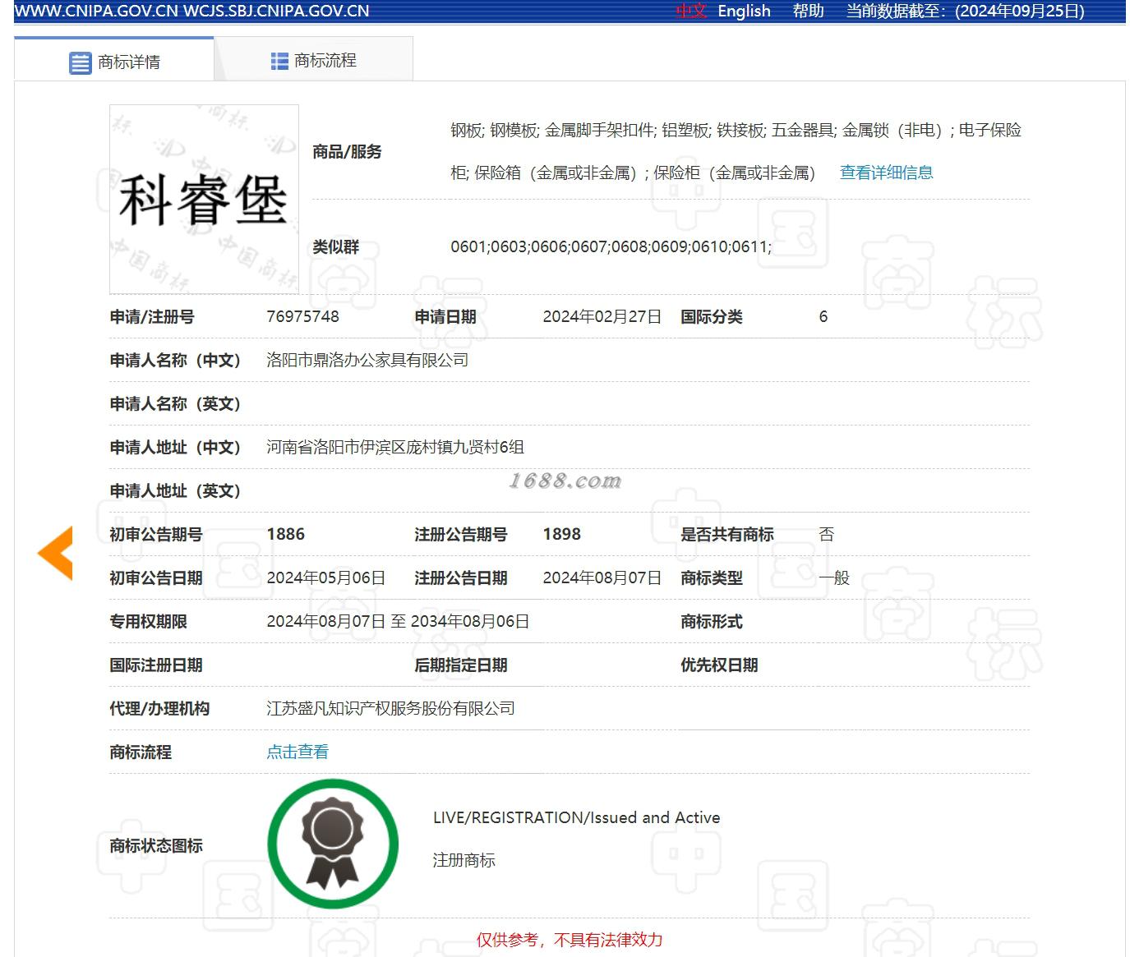Click the green registered trademark status badge

tap(333, 844)
